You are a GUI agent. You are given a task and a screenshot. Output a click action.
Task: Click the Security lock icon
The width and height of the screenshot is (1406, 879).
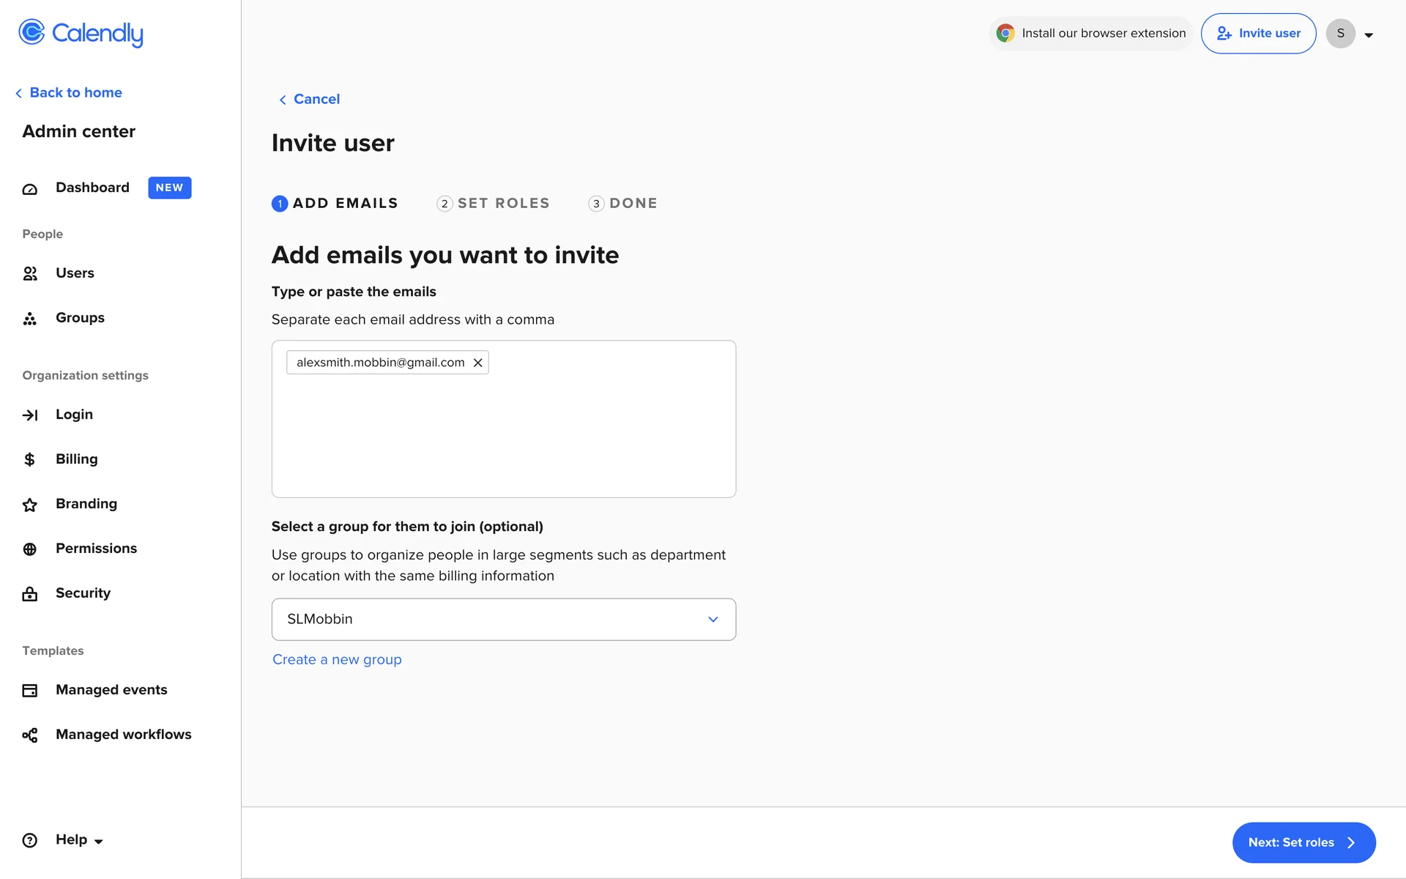(30, 594)
